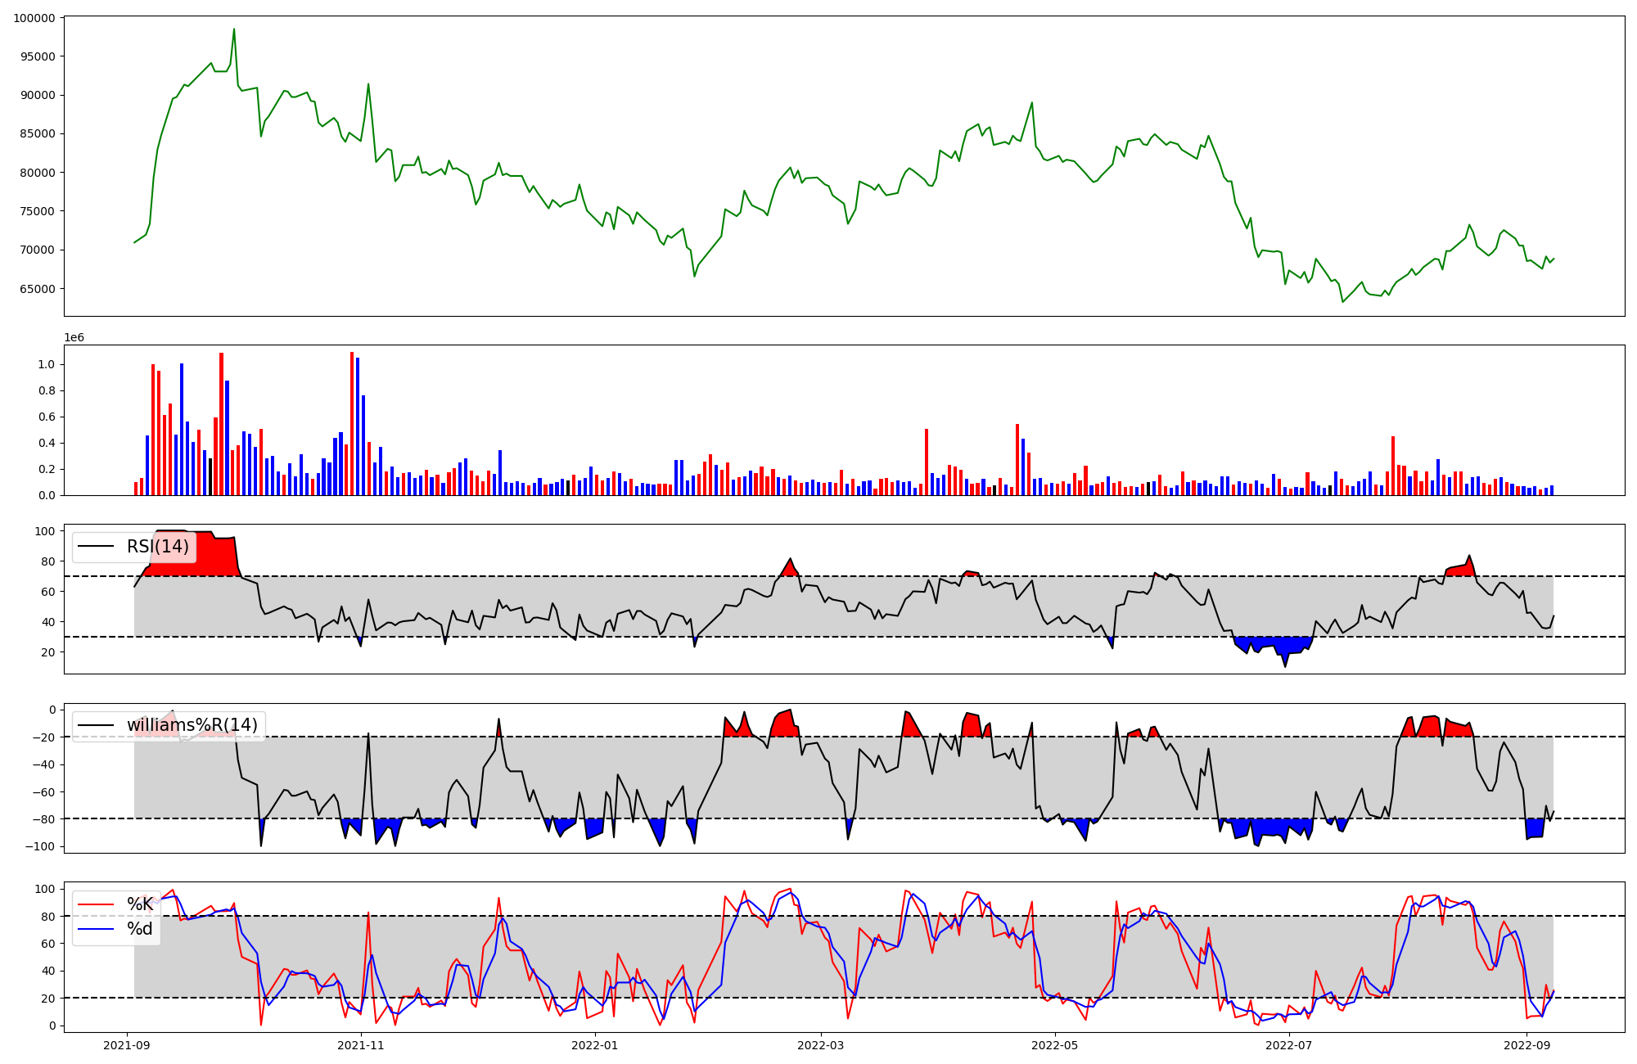Click the -100 tick on williams%R axis
Image resolution: width=1637 pixels, height=1064 pixels.
click(40, 846)
